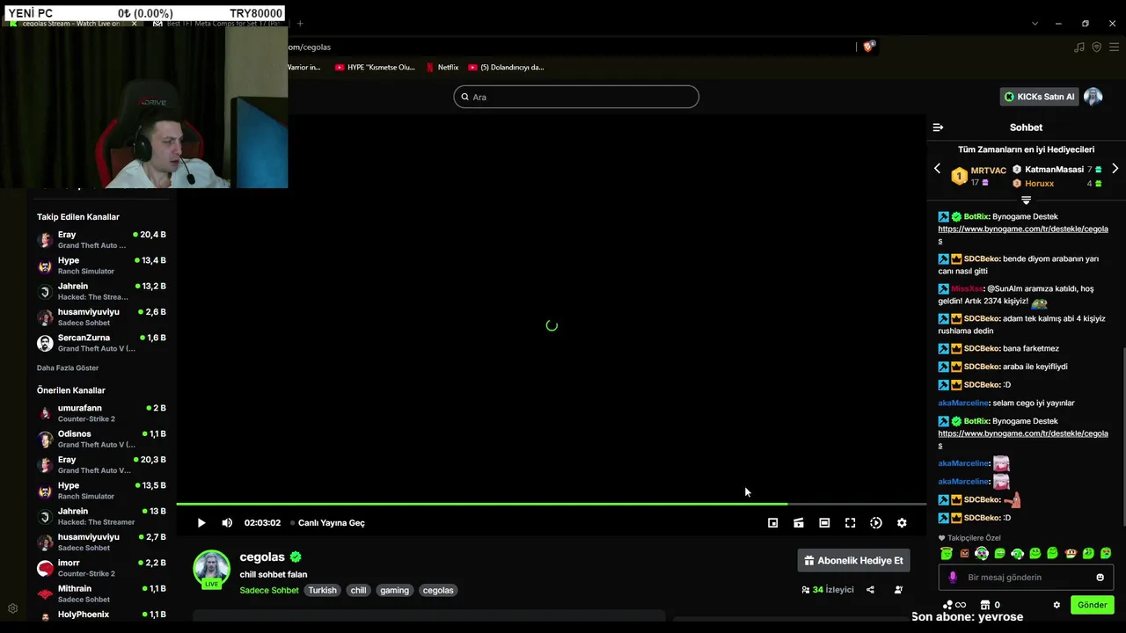This screenshot has height=633, width=1126.
Task: Open Netflix bookmark
Action: [x=442, y=67]
